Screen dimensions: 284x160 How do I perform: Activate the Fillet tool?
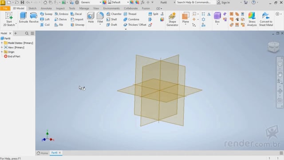pos(100,18)
